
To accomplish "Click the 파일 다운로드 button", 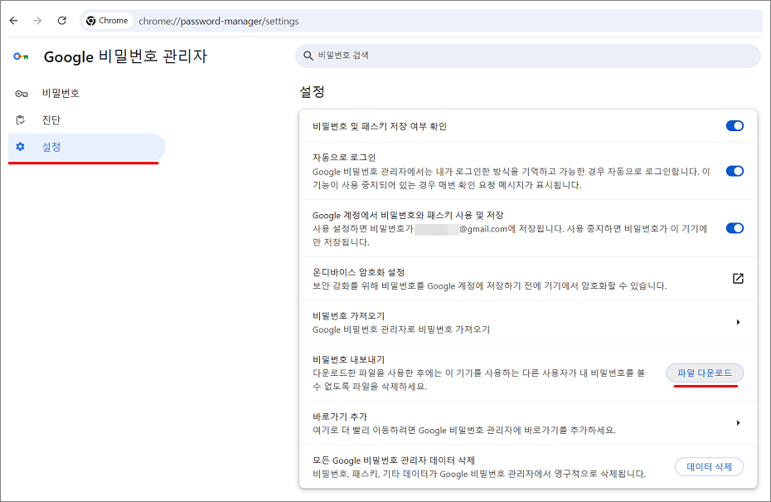I will [705, 373].
